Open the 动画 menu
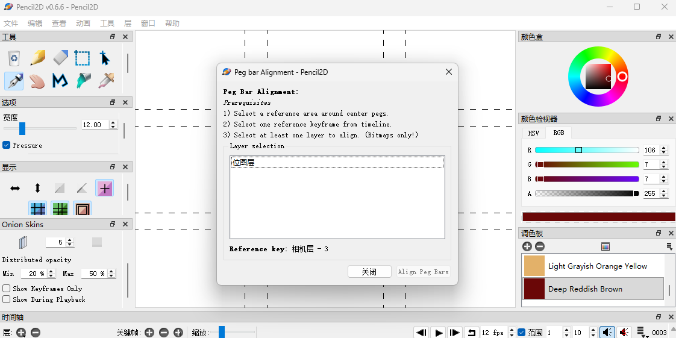This screenshot has width=676, height=338. (x=83, y=23)
